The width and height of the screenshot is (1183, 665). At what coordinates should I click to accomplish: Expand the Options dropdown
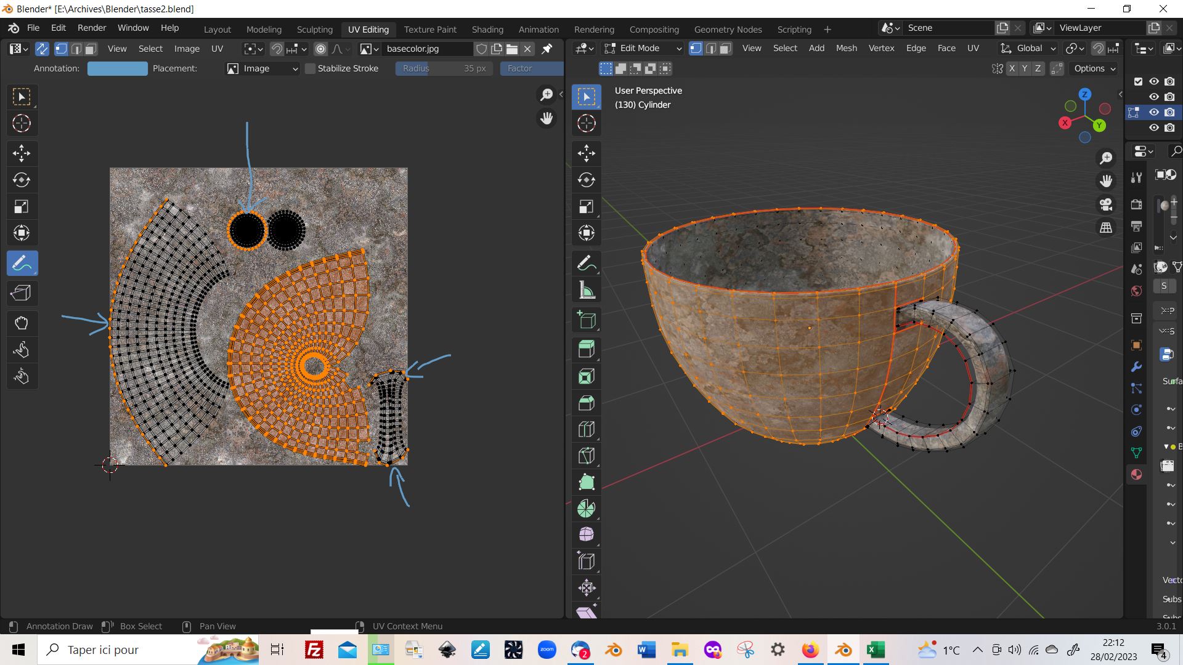pyautogui.click(x=1094, y=68)
